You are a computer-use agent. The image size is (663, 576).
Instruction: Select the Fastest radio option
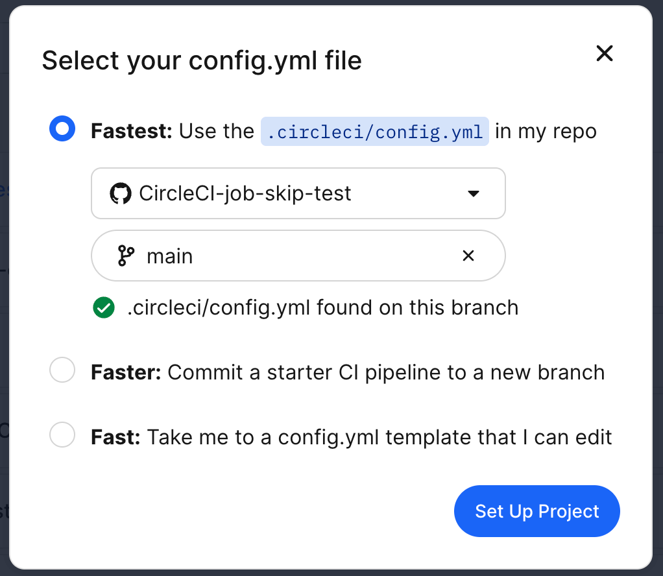(x=62, y=128)
